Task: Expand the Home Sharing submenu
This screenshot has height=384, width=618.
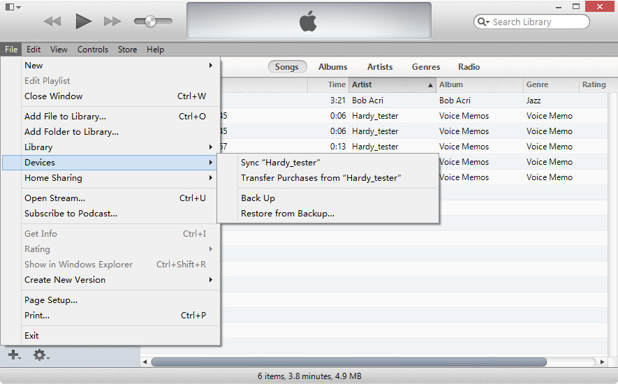Action: [x=110, y=178]
